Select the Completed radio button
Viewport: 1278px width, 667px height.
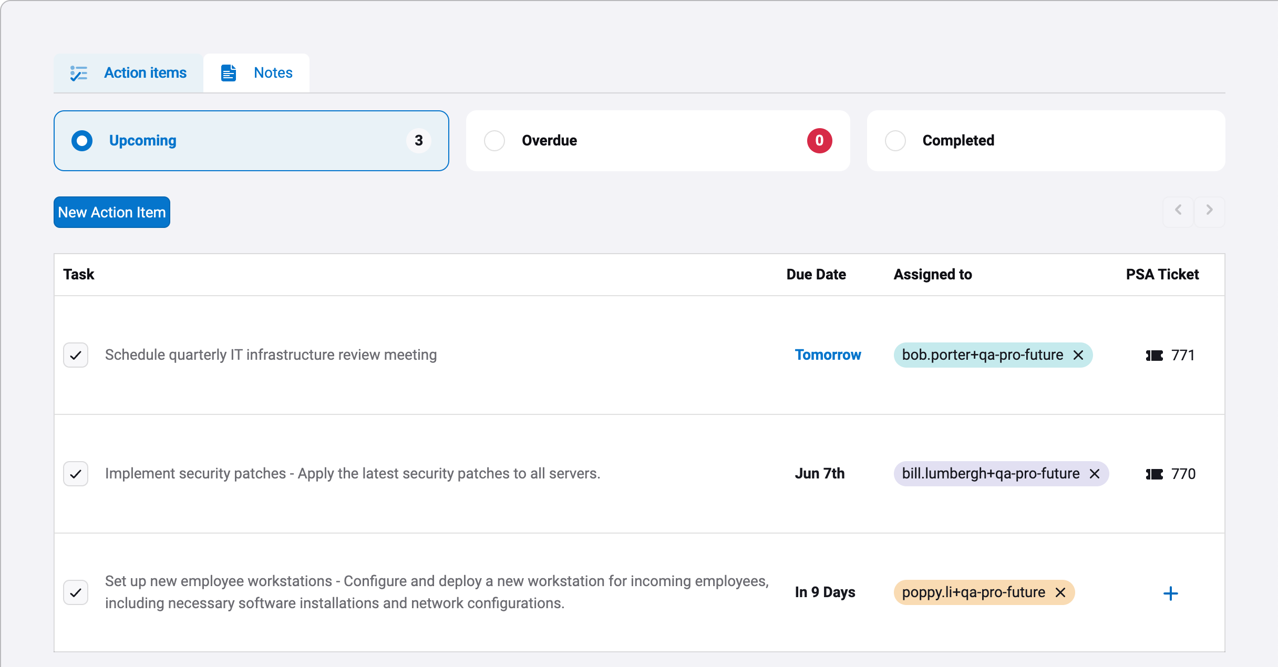895,141
